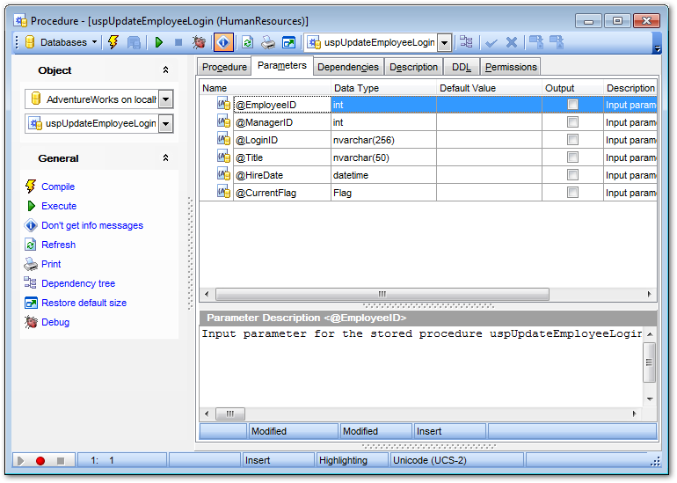
Task: Click description box vertical scrollbar thumb
Action: pos(649,362)
